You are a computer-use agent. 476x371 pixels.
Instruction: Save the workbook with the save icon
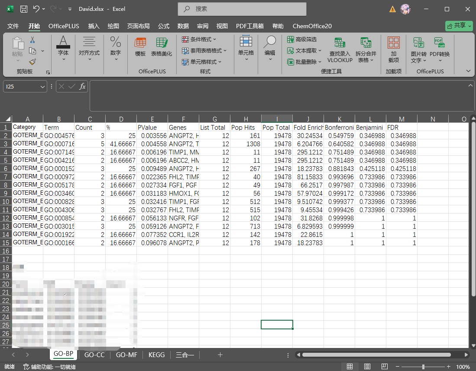pyautogui.click(x=24, y=9)
